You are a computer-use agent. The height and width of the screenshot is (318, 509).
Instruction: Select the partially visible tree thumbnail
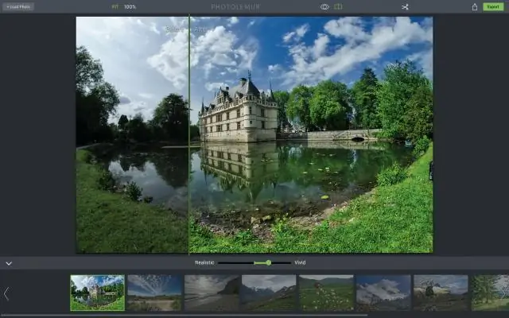(491, 293)
